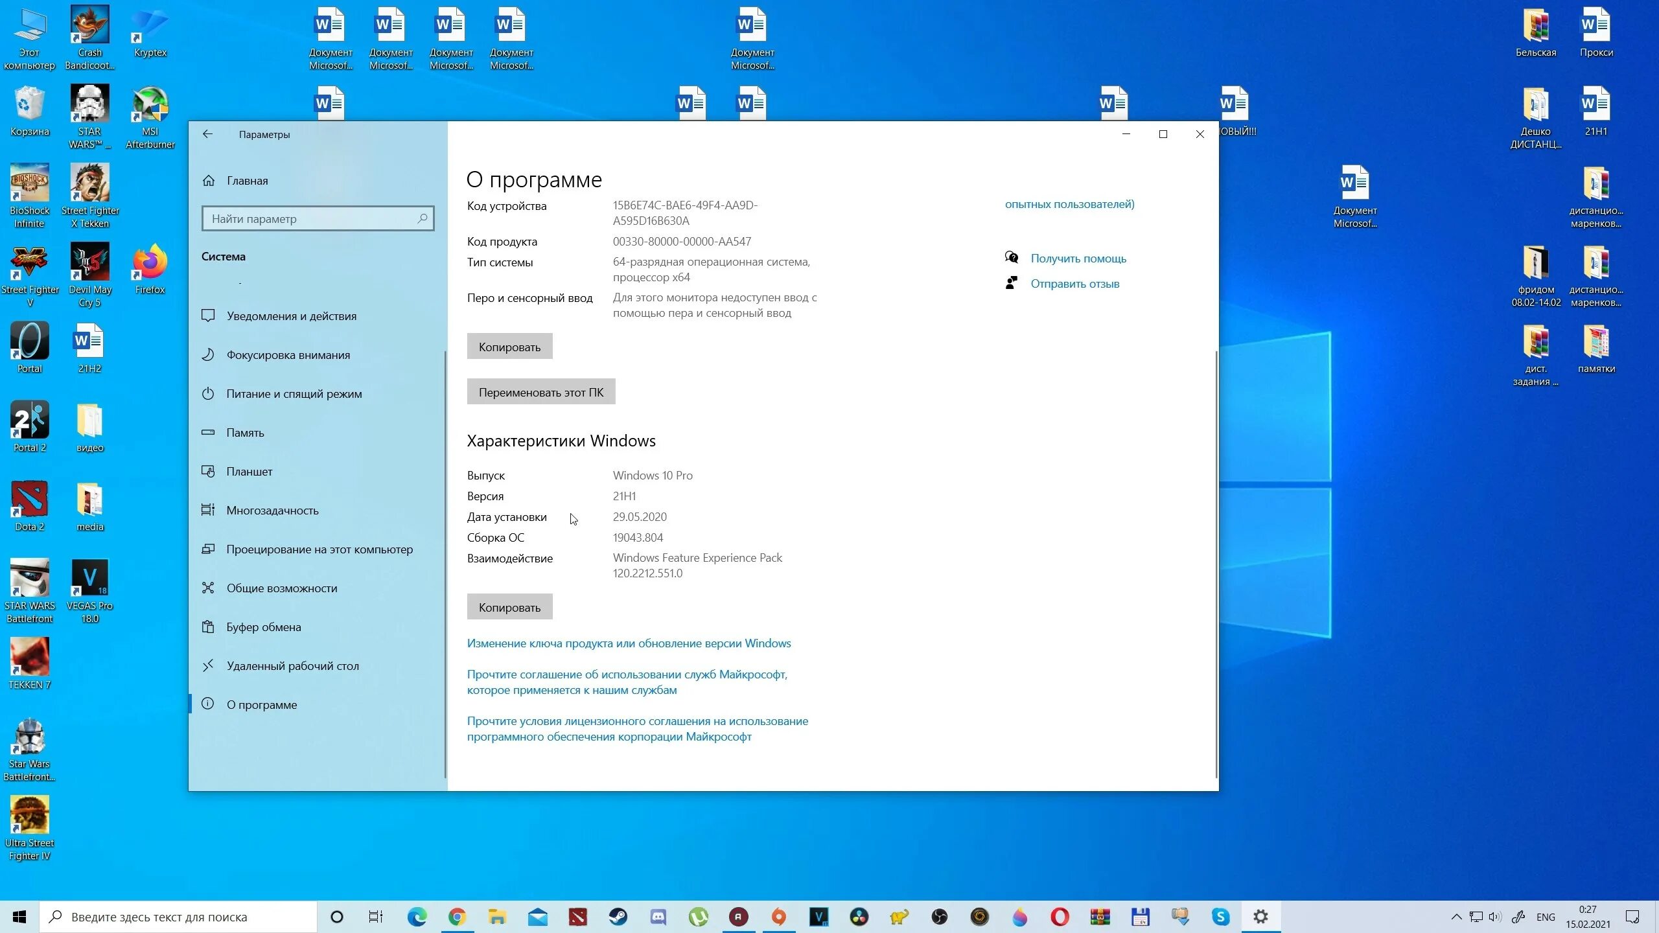This screenshot has height=933, width=1659.
Task: Open Изменение ключа продукта link
Action: (x=629, y=643)
